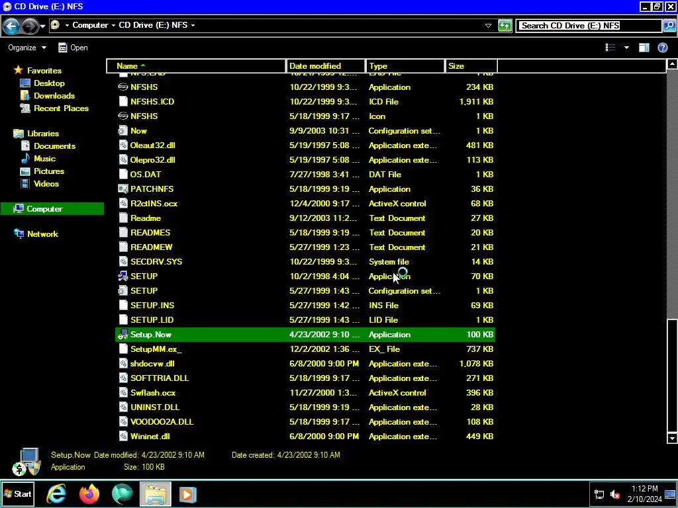Screen dimensions: 678x508
Task: Click the Help question mark icon
Action: coord(662,48)
